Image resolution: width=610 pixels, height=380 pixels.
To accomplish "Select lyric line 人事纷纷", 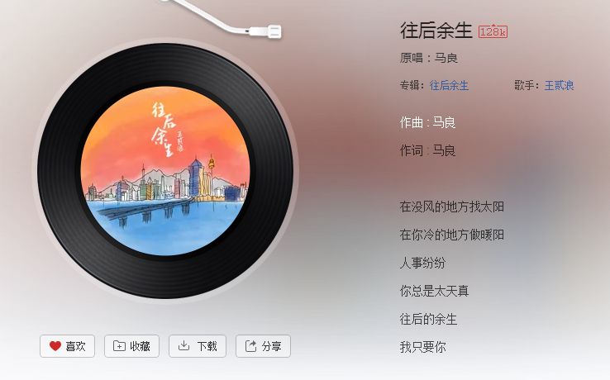I will [422, 263].
